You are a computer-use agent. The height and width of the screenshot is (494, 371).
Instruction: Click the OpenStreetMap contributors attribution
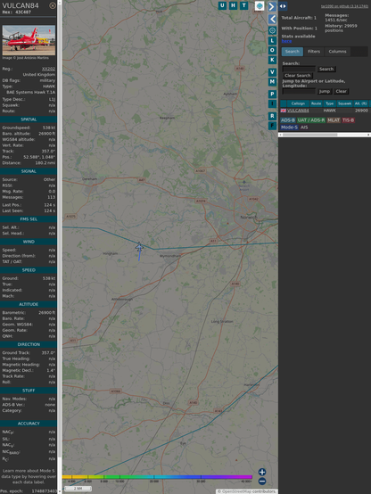click(x=247, y=491)
